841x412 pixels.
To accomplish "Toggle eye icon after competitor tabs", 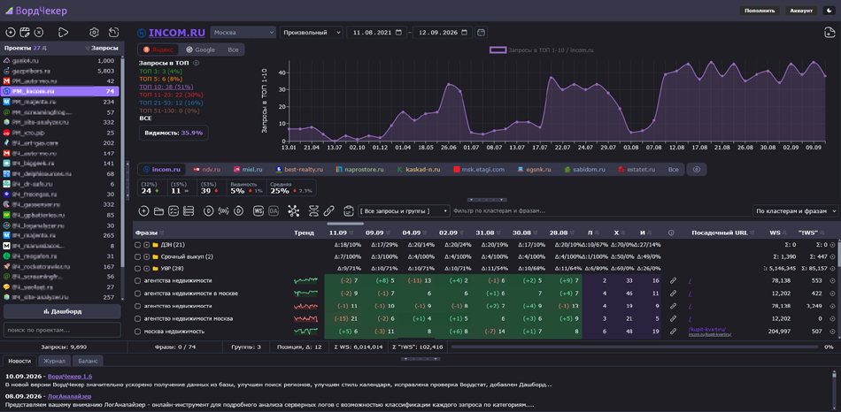I will [x=697, y=169].
